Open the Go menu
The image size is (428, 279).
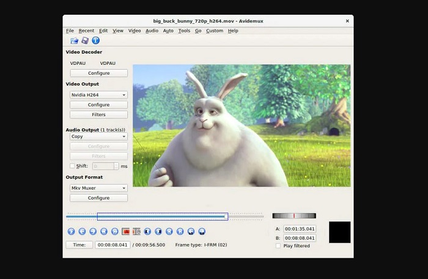coord(198,31)
